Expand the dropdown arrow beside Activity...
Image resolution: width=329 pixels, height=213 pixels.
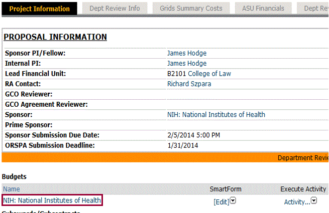(x=314, y=201)
